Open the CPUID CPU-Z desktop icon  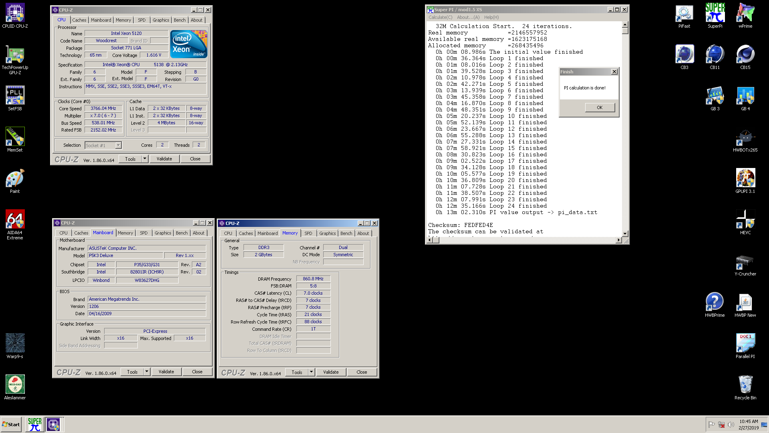point(15,16)
